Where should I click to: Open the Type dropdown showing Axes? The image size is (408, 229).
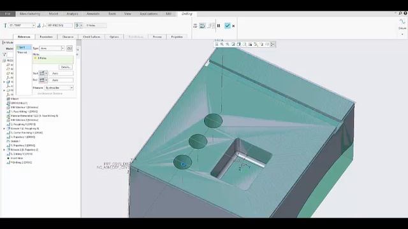pyautogui.click(x=52, y=48)
